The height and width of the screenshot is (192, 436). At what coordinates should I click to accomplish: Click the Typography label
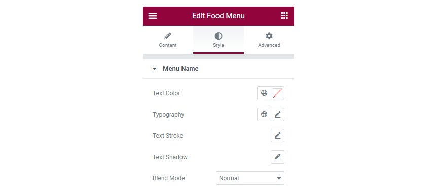[168, 114]
